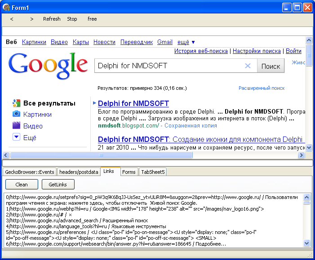315x260 pixels.
Task: Open the Gmail link
Action: 165,42
